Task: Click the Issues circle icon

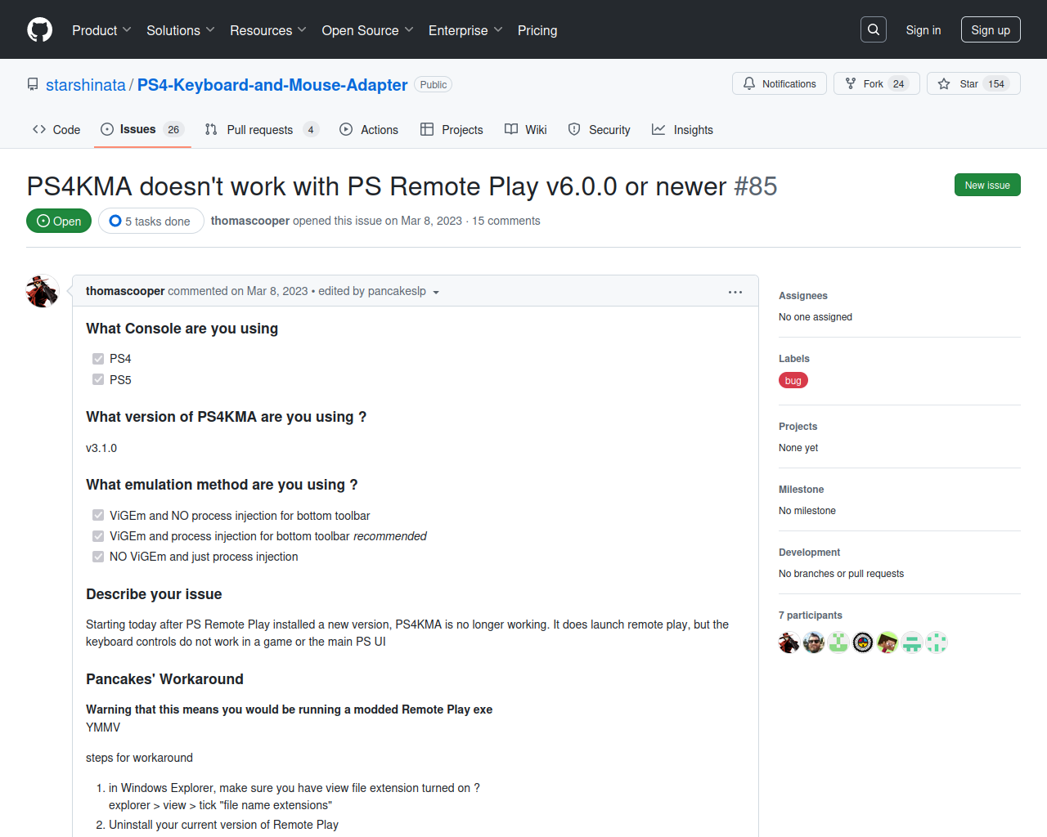Action: tap(107, 129)
